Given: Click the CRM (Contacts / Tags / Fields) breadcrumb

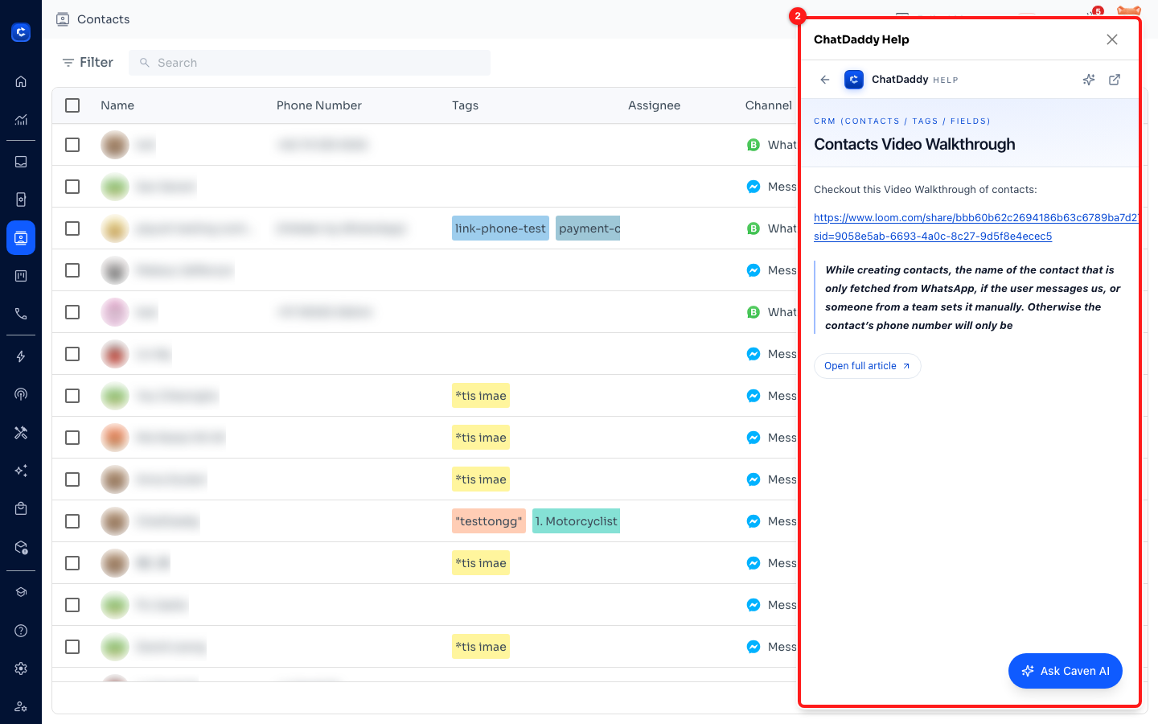Looking at the screenshot, I should (x=902, y=121).
